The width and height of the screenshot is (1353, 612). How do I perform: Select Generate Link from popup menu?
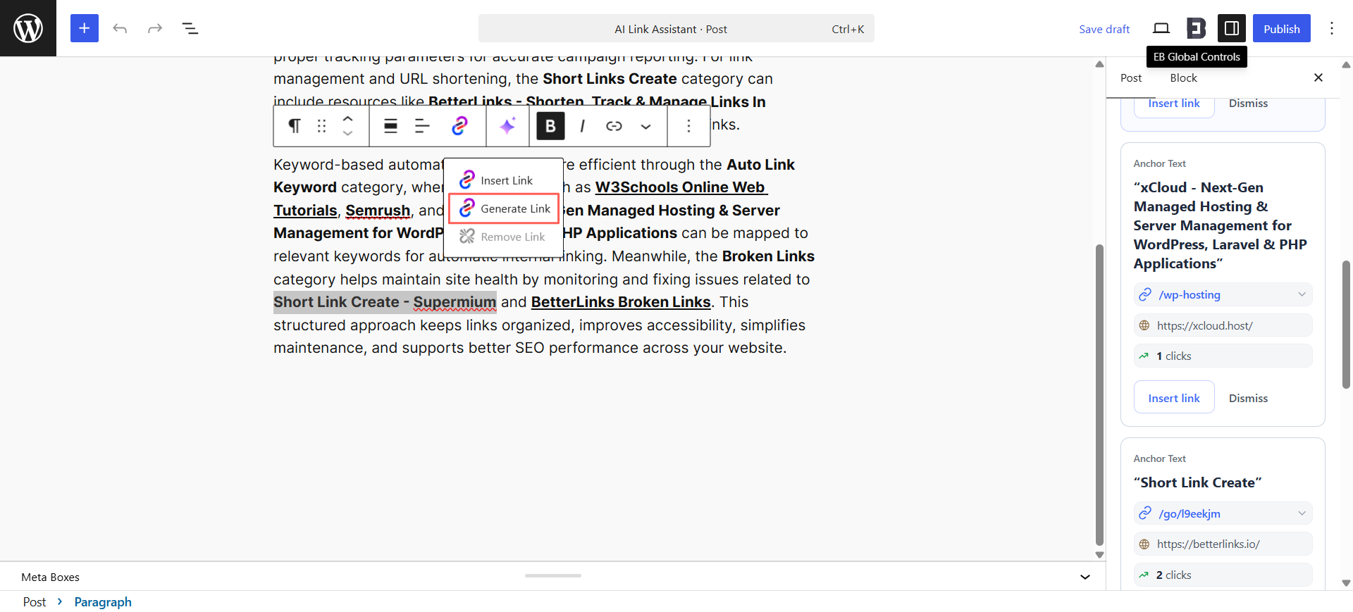[504, 208]
